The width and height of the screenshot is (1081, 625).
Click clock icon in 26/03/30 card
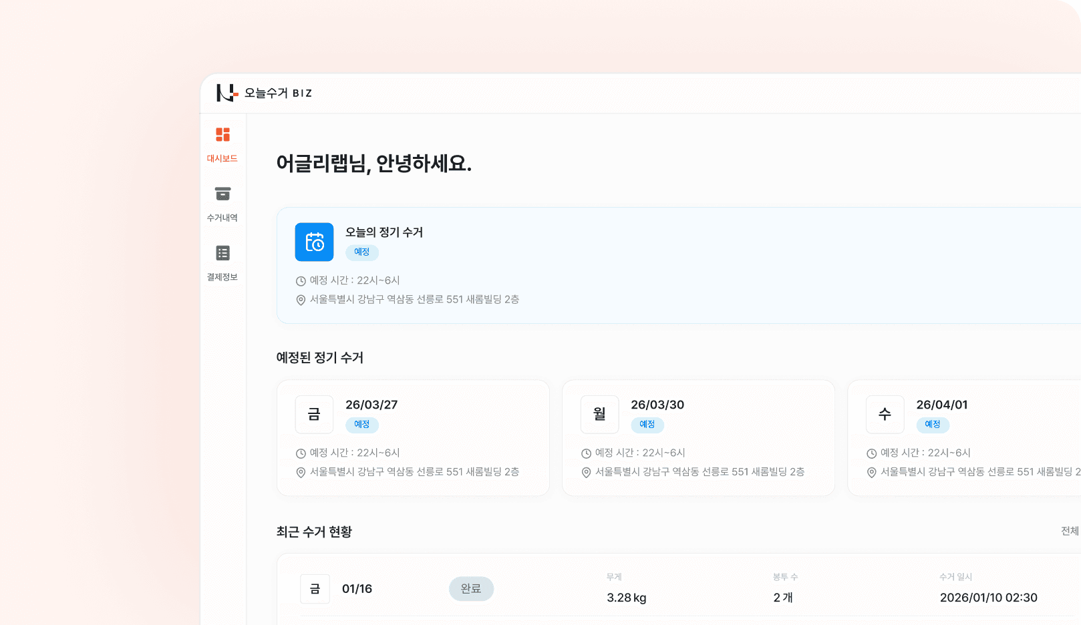click(586, 453)
